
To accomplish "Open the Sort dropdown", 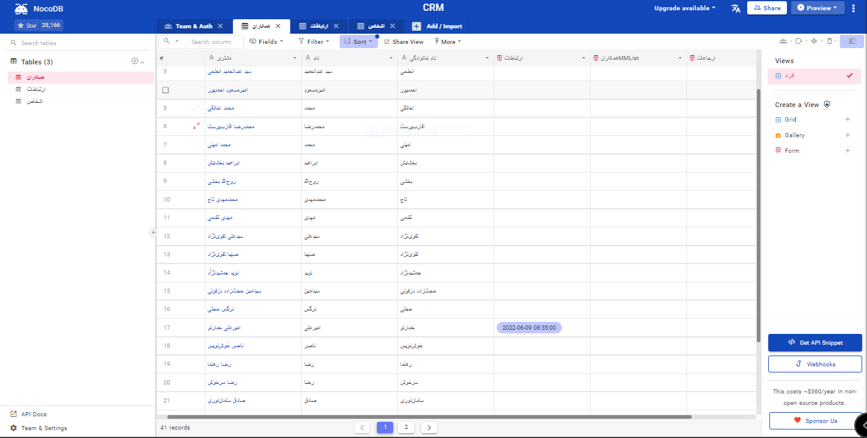I will [x=359, y=42].
